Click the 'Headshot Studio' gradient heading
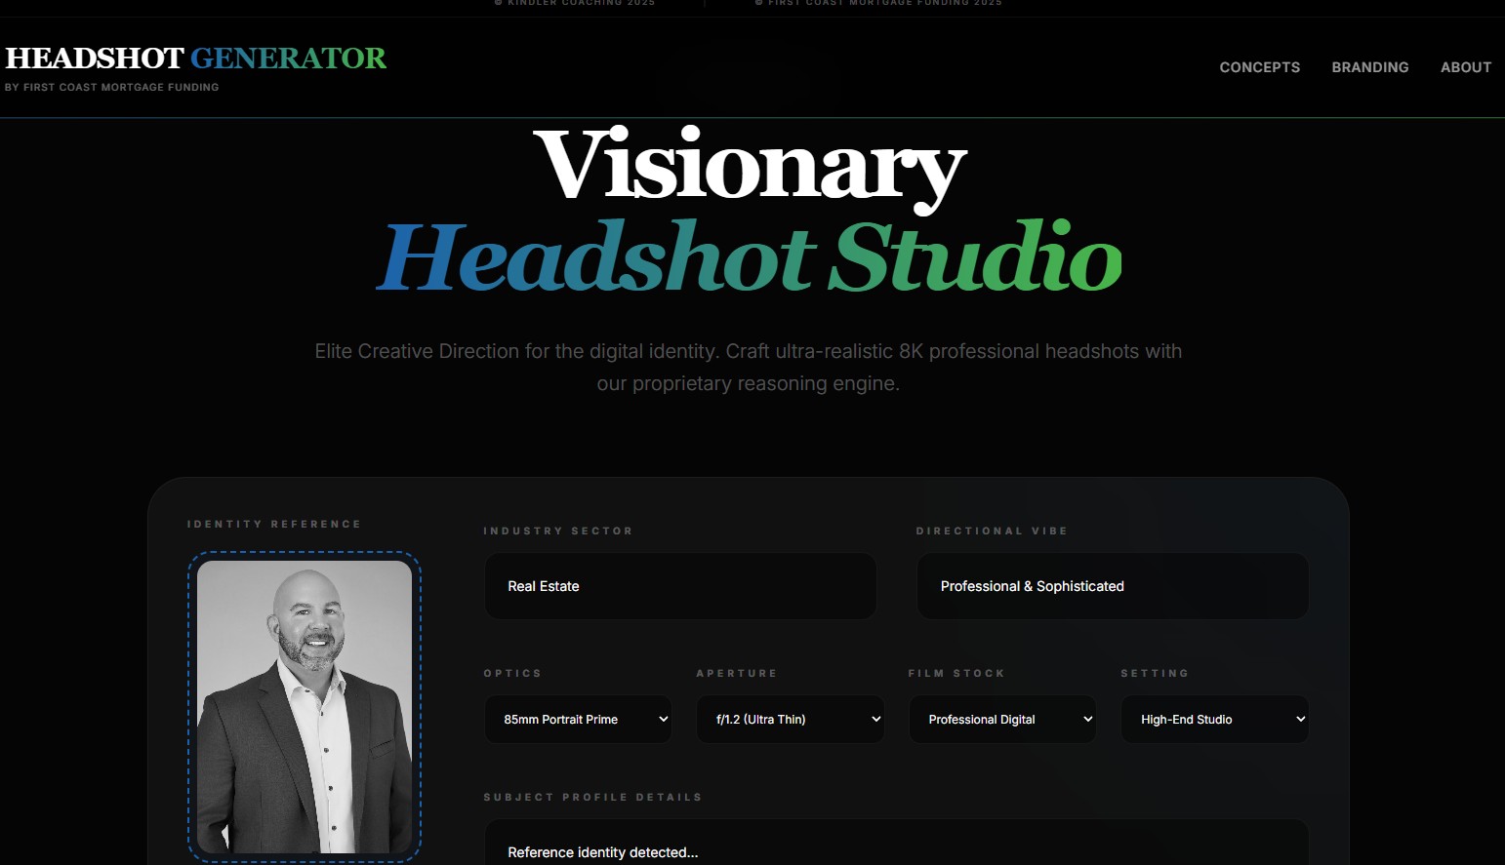The height and width of the screenshot is (865, 1505). [x=750, y=257]
